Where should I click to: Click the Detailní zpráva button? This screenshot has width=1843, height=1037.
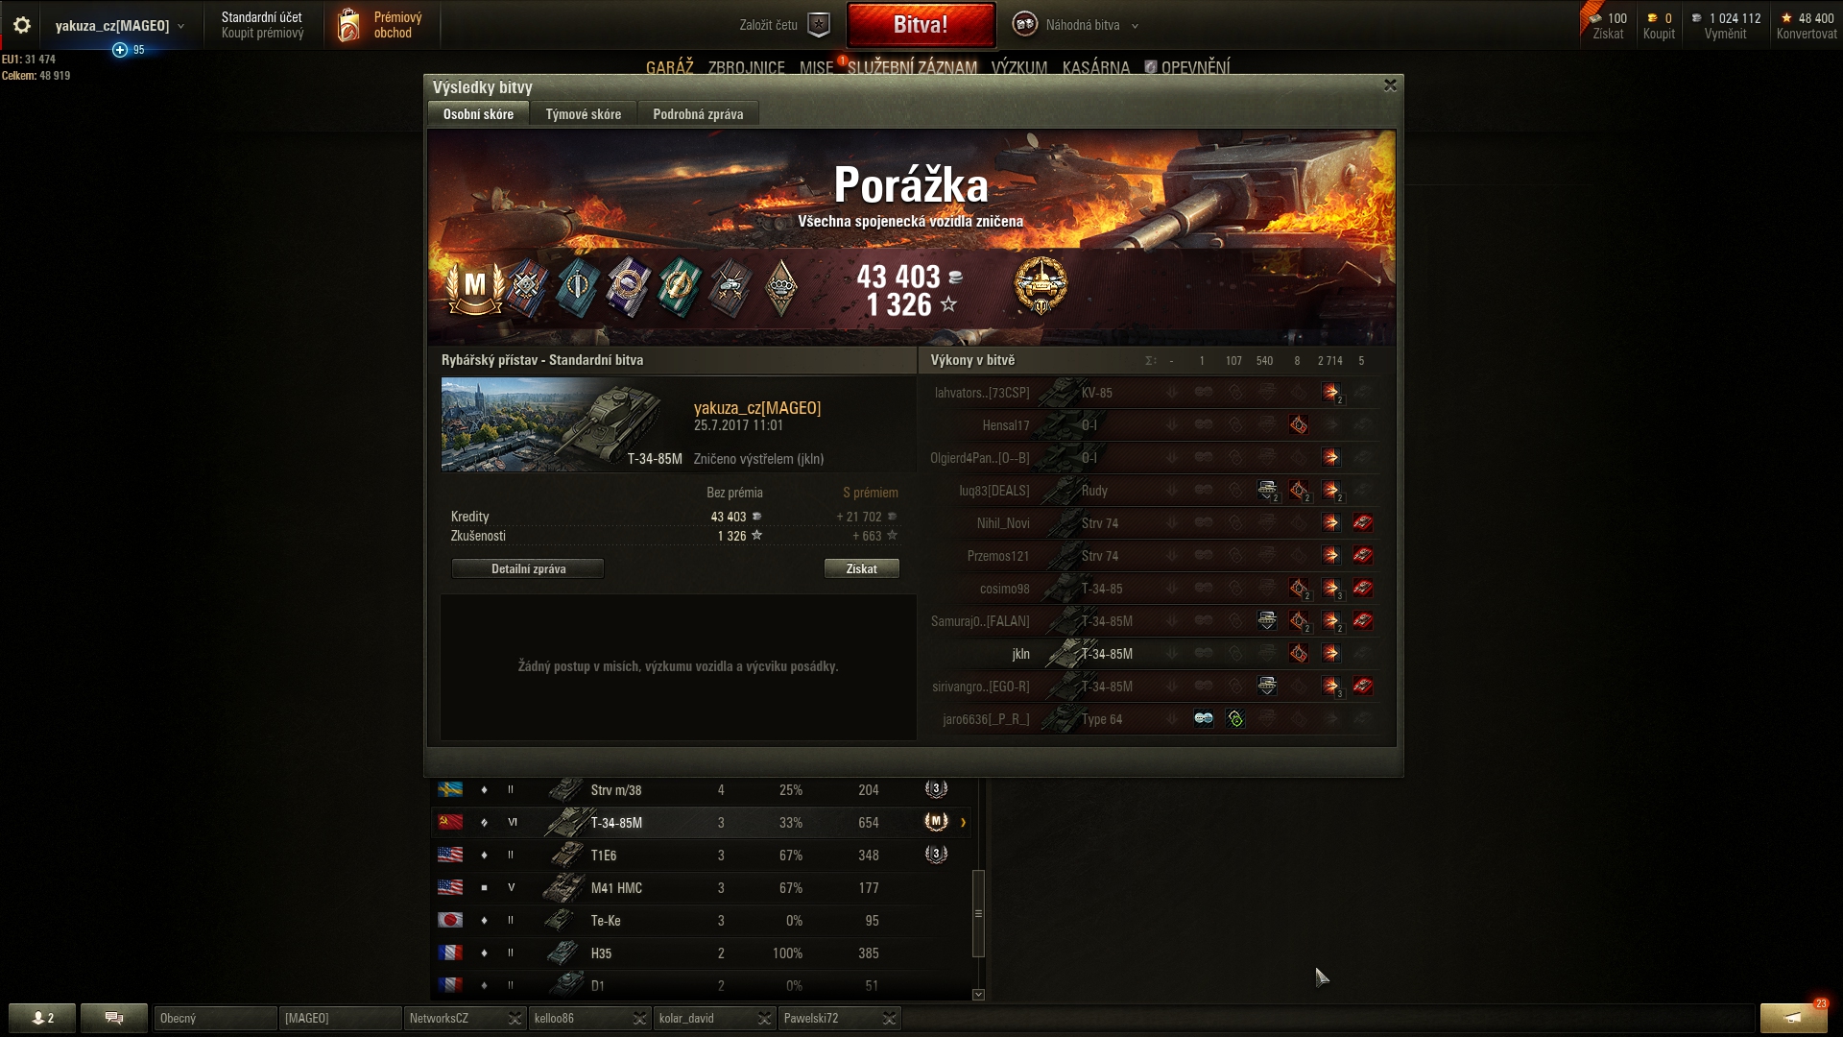[528, 568]
